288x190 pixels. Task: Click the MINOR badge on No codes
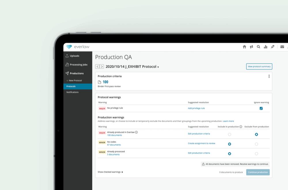click(x=102, y=142)
